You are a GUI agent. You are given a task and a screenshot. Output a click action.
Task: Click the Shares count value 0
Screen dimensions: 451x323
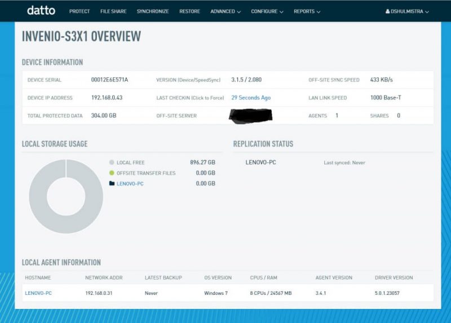pyautogui.click(x=399, y=116)
